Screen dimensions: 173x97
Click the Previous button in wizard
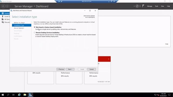point(61,69)
